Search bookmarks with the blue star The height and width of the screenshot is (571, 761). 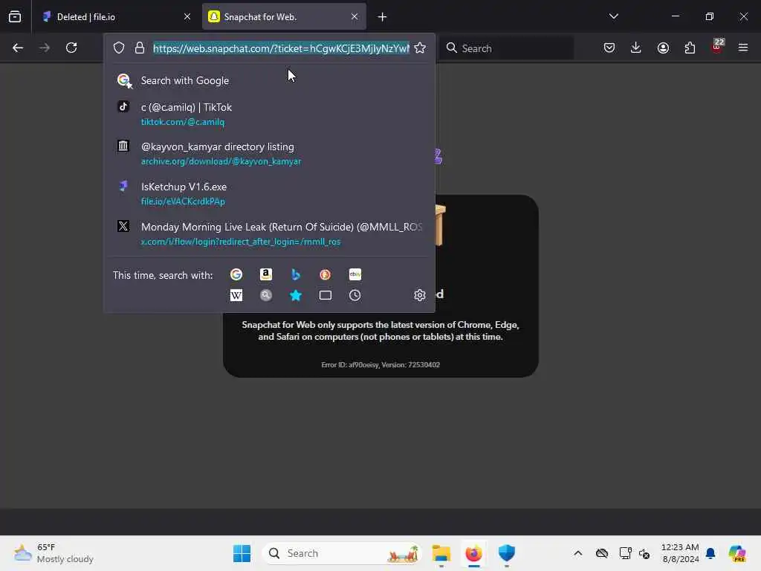[296, 295]
